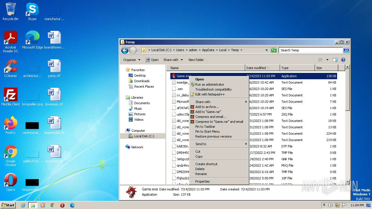Expand the address bar history dropdown
Viewport: 372px width, 209px height.
coord(267,50)
